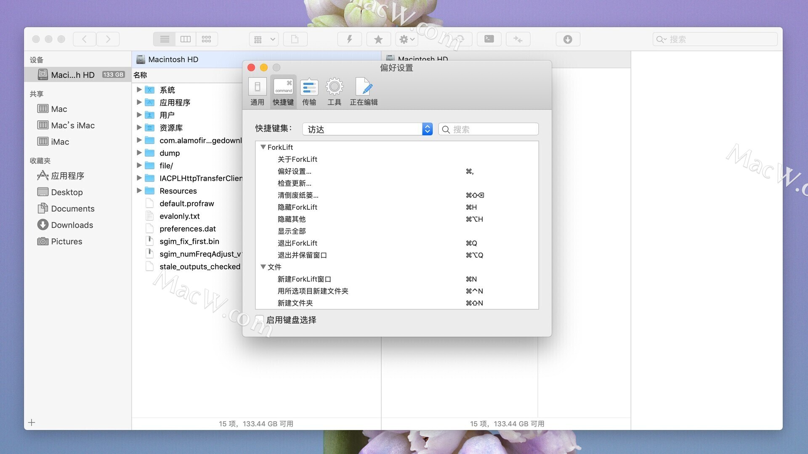Collapse the ForkLift shortcut group
Image resolution: width=808 pixels, height=454 pixels.
[x=263, y=147]
